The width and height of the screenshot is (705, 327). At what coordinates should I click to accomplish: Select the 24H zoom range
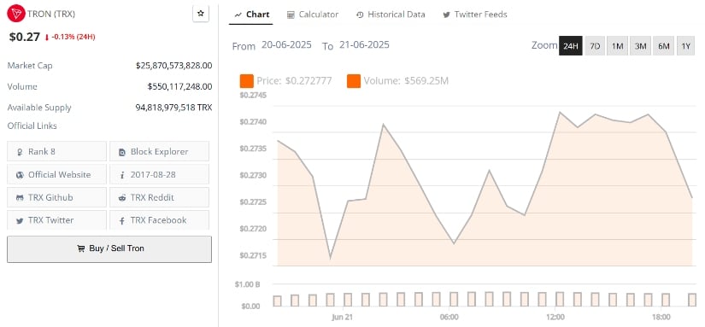click(571, 46)
